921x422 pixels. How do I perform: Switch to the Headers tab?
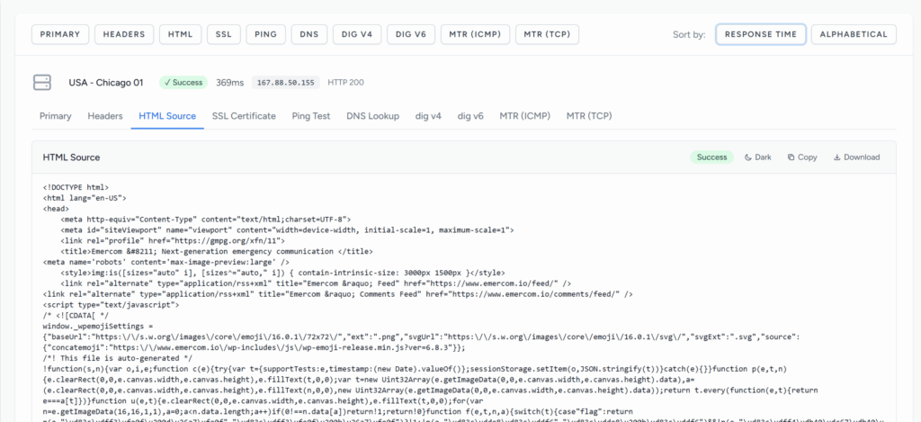coord(105,116)
